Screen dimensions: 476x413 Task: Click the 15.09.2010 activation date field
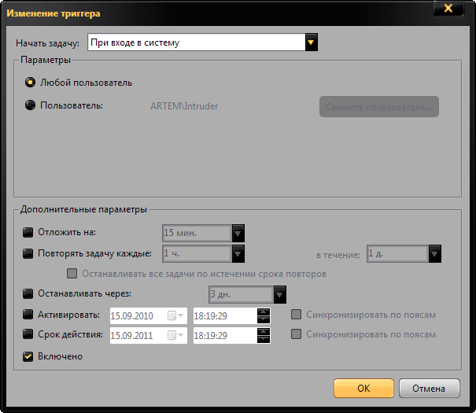(x=149, y=316)
